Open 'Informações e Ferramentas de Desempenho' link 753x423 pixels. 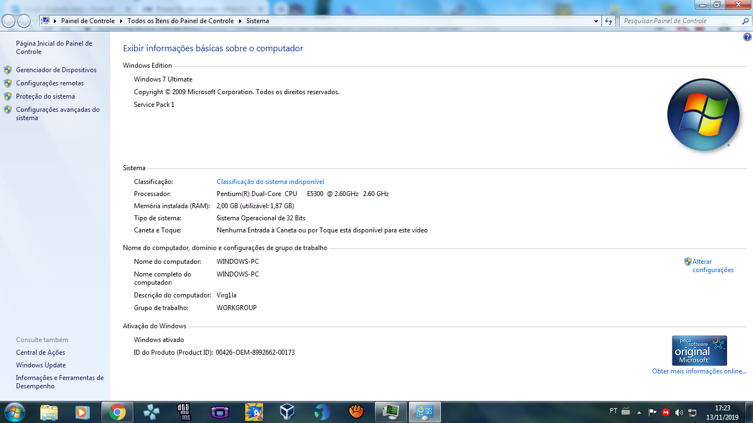[60, 382]
